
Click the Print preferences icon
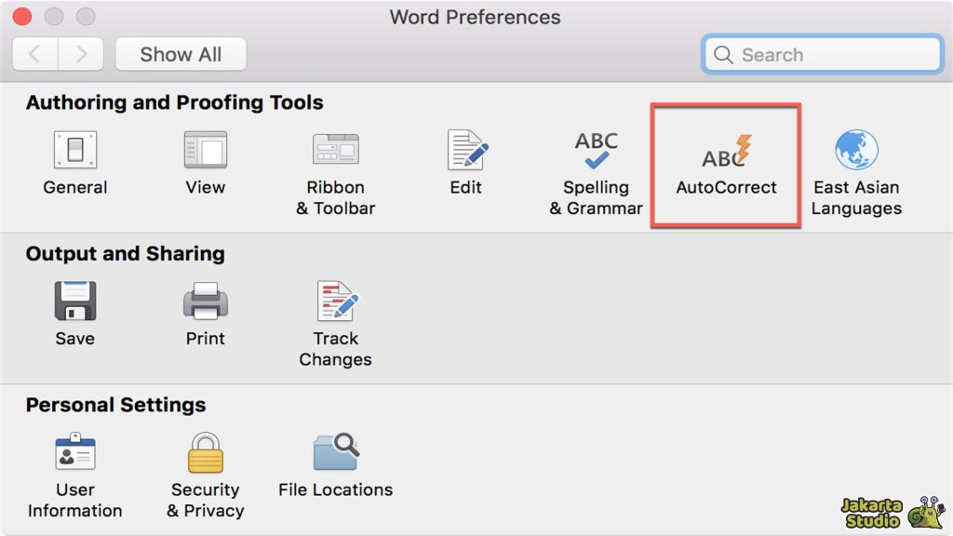point(205,301)
